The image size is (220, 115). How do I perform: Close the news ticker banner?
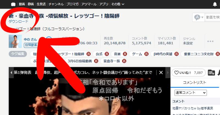tap(161, 72)
